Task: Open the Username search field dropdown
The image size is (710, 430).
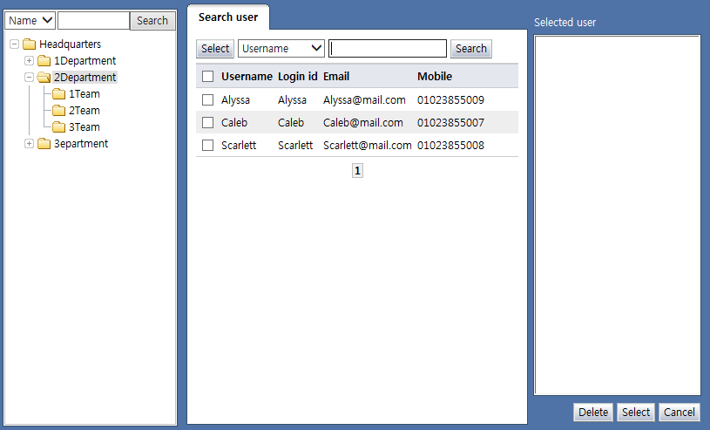Action: click(x=281, y=49)
